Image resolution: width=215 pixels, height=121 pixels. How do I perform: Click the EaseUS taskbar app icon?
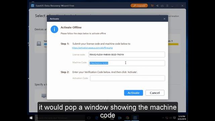tap(135, 118)
